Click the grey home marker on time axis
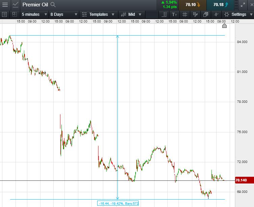 tap(224, 26)
